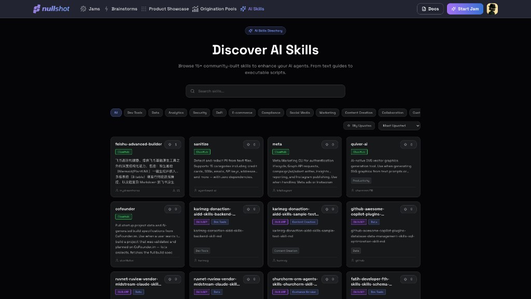
Task: Open the quiver-ai skill card title
Action: pyautogui.click(x=359, y=144)
